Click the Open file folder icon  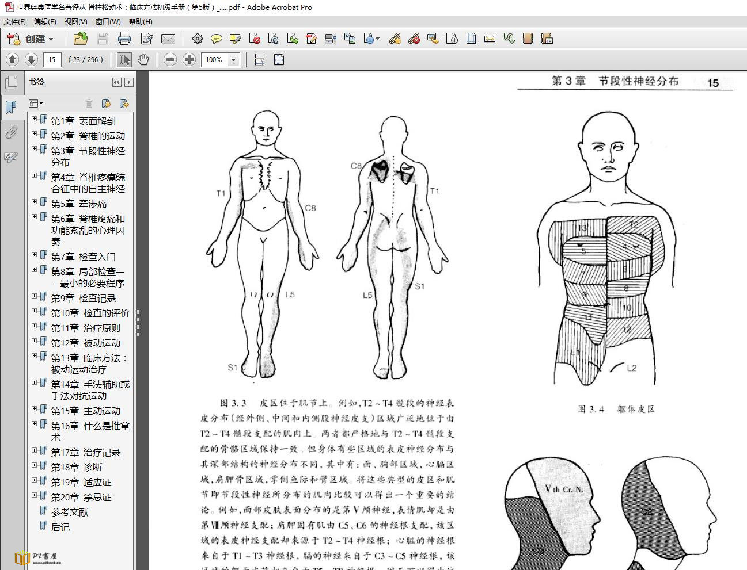pos(81,39)
